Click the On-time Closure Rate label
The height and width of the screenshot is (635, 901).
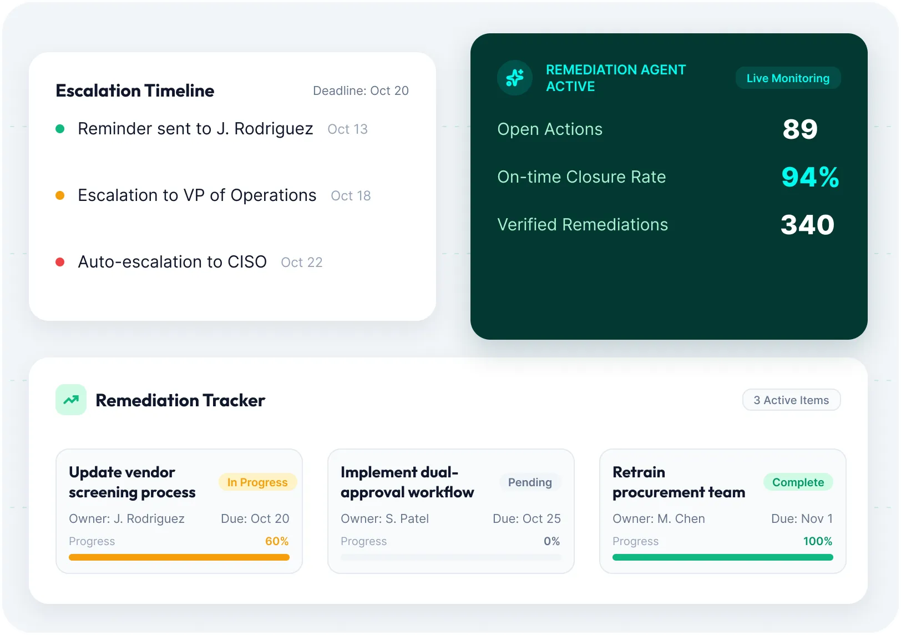point(581,177)
